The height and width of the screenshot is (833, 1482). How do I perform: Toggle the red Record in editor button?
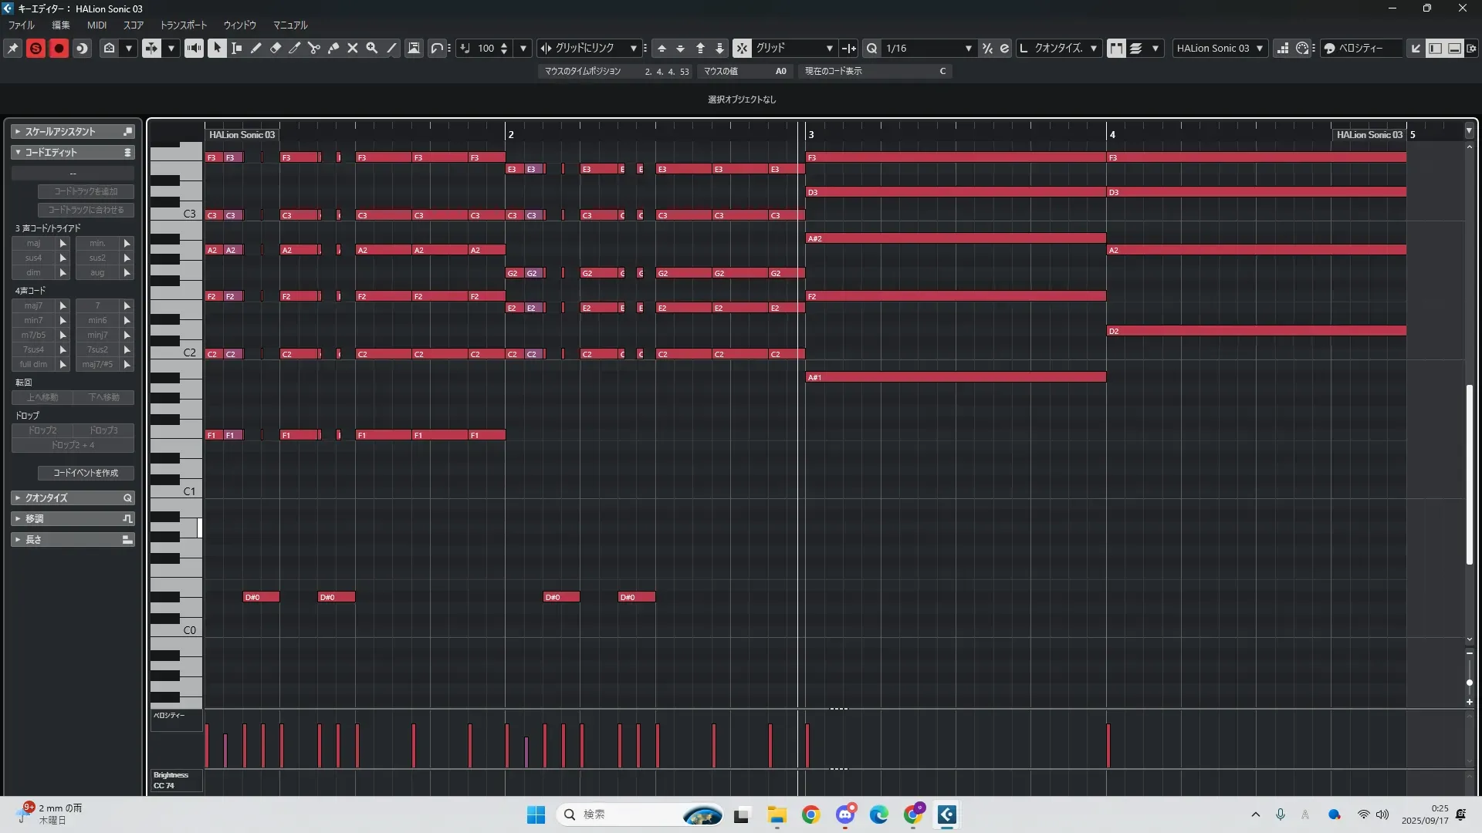pyautogui.click(x=59, y=48)
